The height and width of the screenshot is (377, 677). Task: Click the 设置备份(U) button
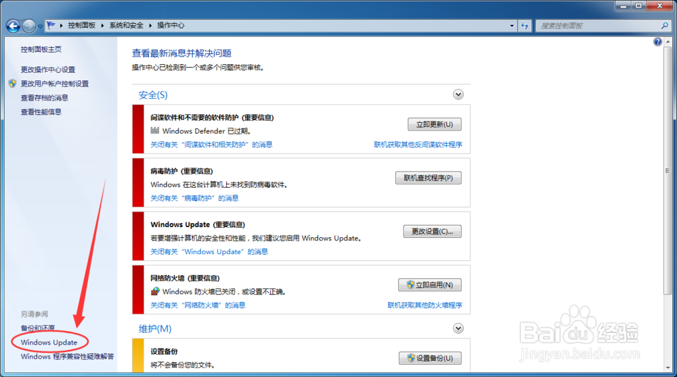[430, 358]
